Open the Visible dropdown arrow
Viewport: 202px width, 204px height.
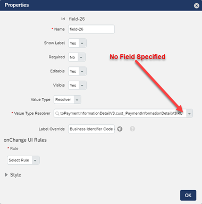(x=82, y=86)
